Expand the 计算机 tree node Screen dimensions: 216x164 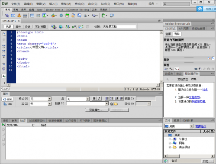(170, 139)
